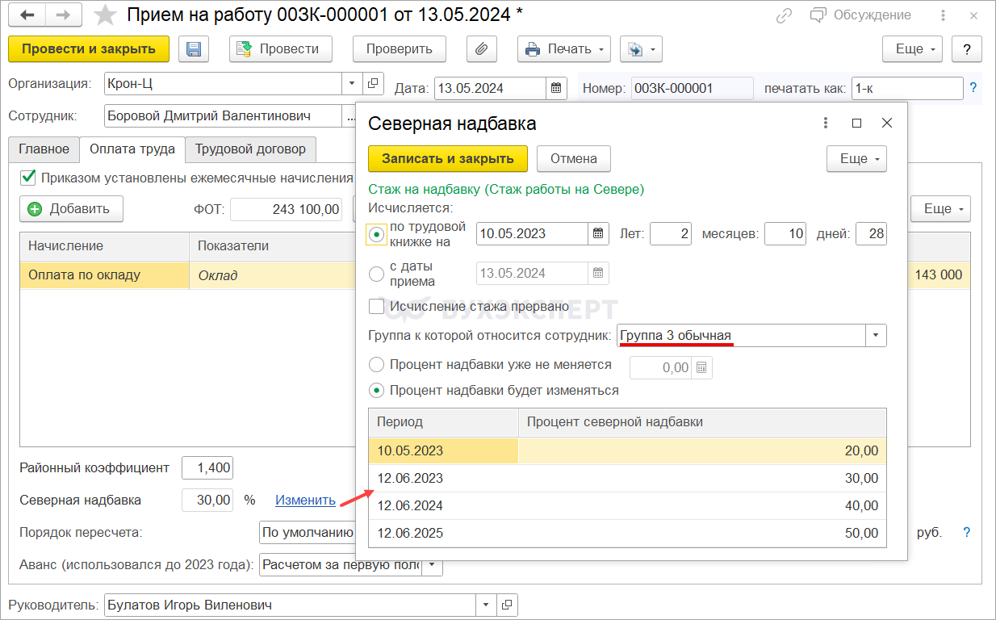
Task: Expand the employee group dropdown 'Группа 3 обычная'
Action: click(x=876, y=336)
